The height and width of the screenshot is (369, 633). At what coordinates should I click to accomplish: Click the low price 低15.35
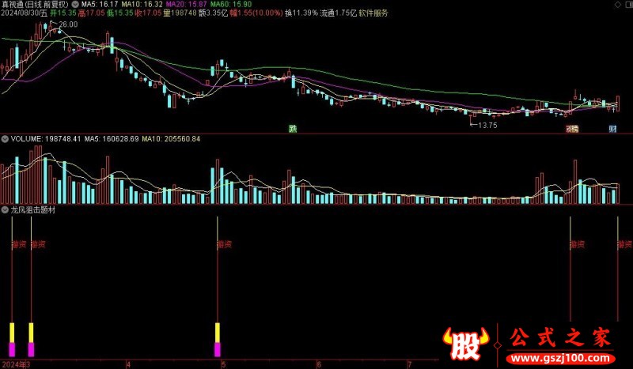[x=120, y=13]
